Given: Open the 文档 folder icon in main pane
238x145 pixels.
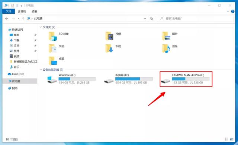Looking at the screenshot, I should click(53, 48).
